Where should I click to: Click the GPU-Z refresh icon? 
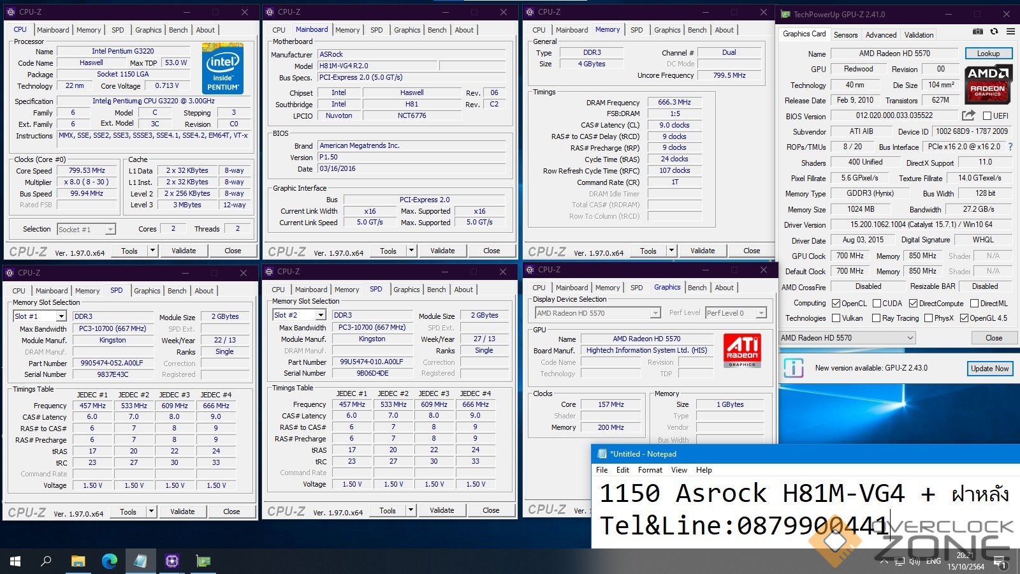click(x=994, y=31)
